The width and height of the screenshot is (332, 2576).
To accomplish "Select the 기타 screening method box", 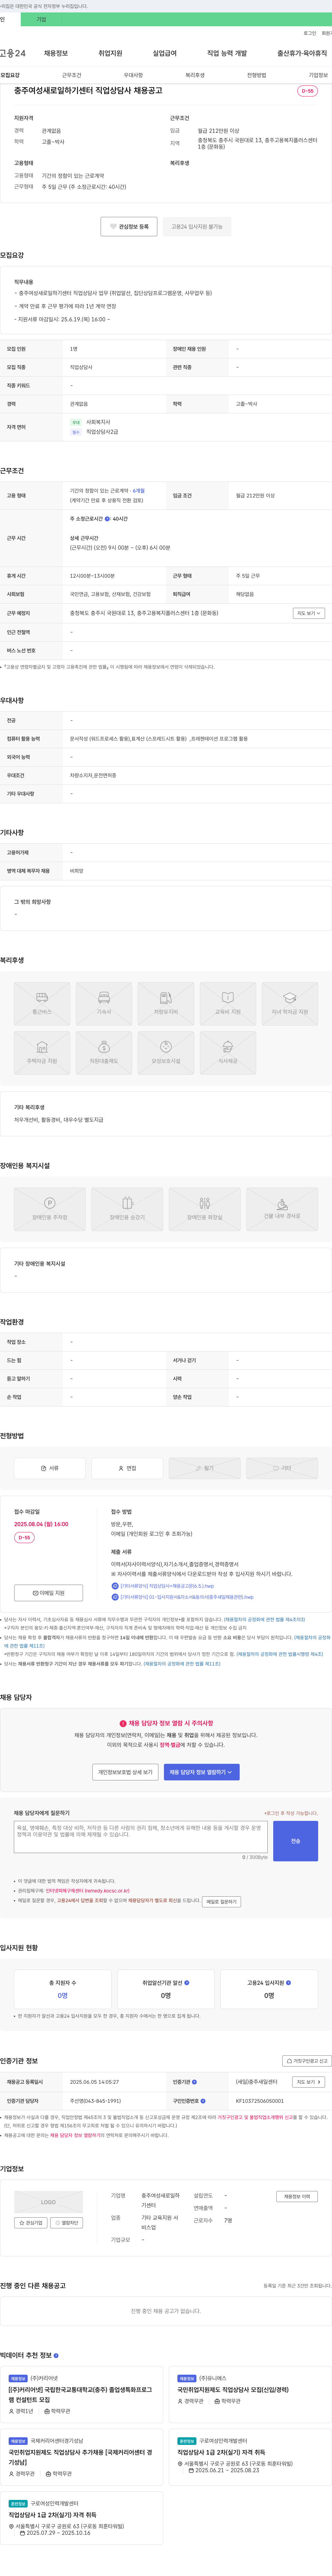I will [x=282, y=1468].
